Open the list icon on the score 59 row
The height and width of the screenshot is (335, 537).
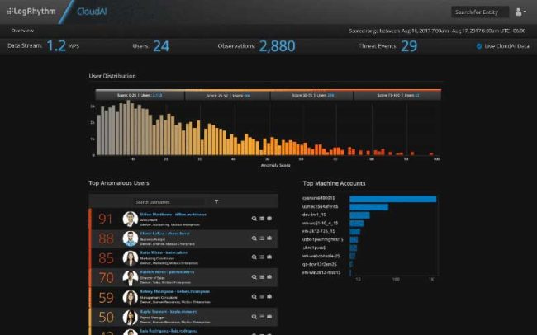click(x=261, y=298)
